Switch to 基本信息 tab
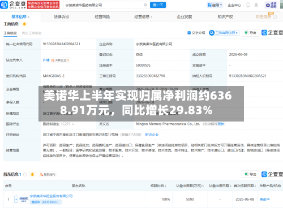The height and width of the screenshot is (208, 283). tap(20, 17)
